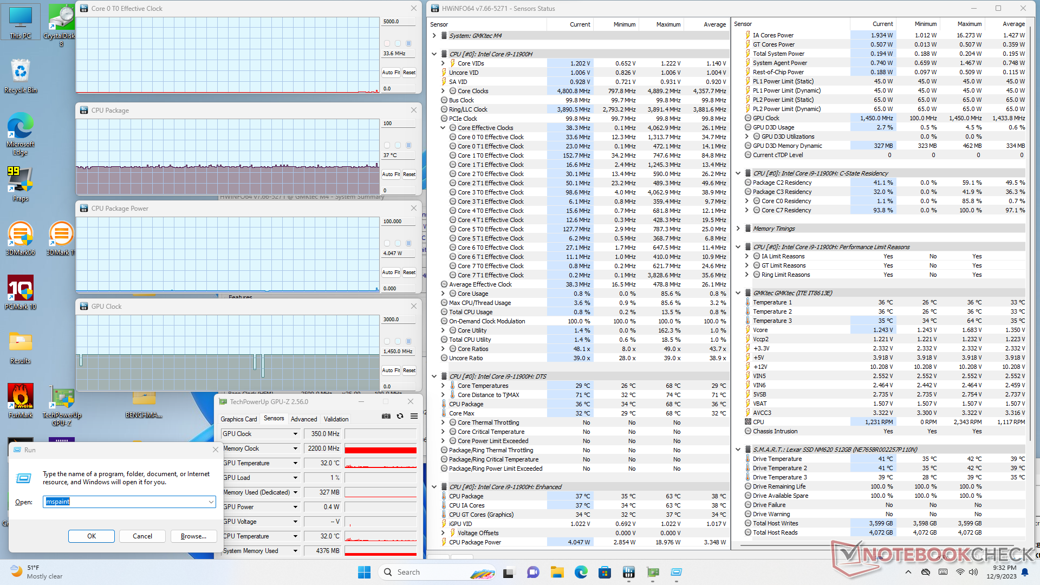Switch to the Graphics Card tab
This screenshot has width=1040, height=585.
click(x=239, y=419)
